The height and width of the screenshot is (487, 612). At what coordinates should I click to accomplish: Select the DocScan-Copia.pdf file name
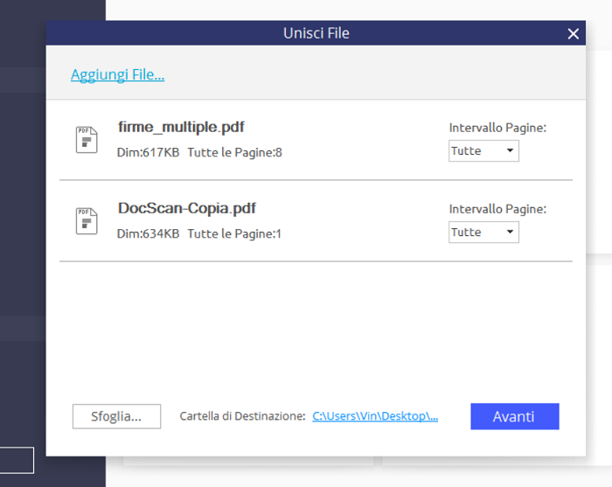(187, 208)
